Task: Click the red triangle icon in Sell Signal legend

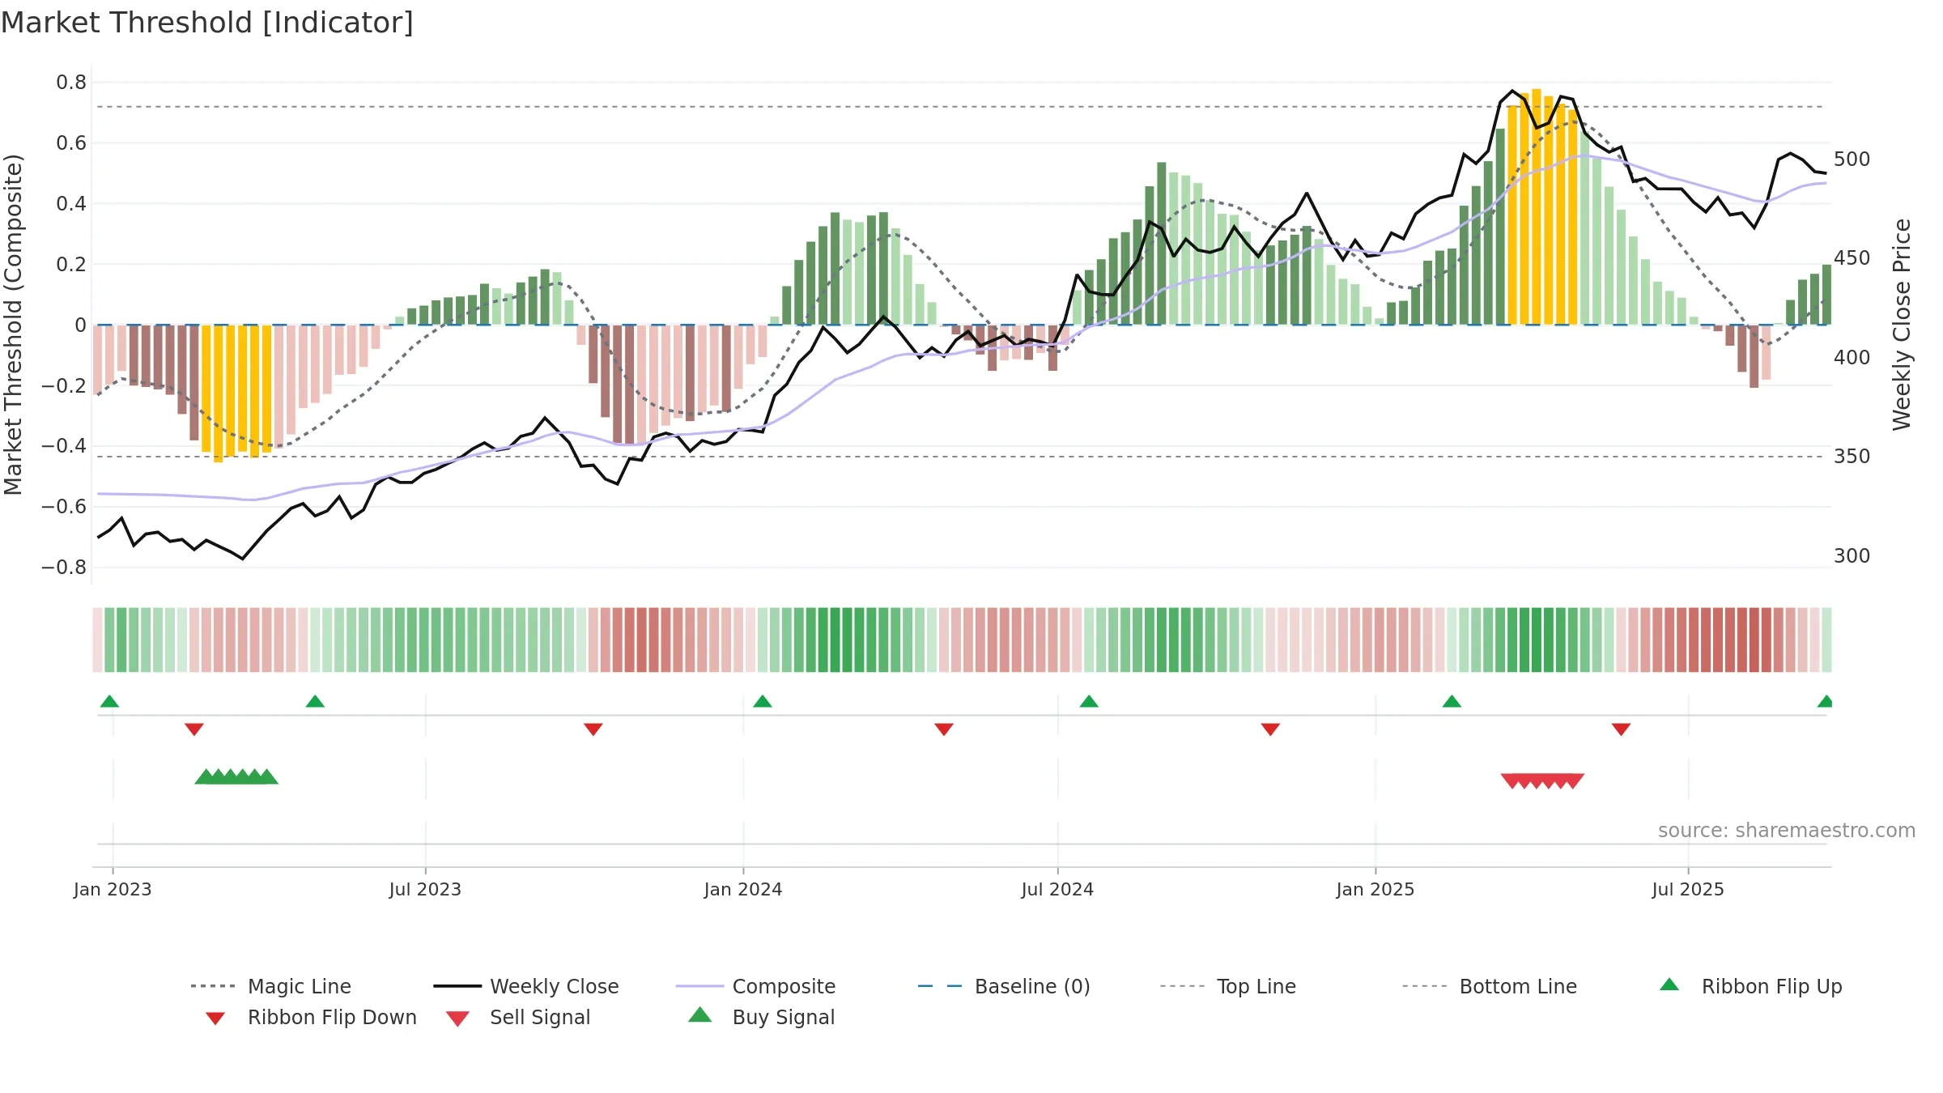Action: click(457, 1019)
